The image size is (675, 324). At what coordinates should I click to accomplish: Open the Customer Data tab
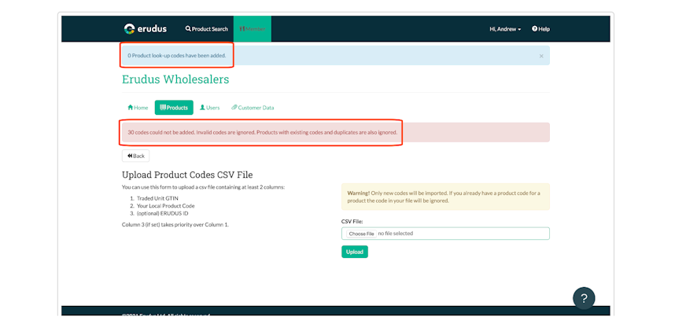253,108
